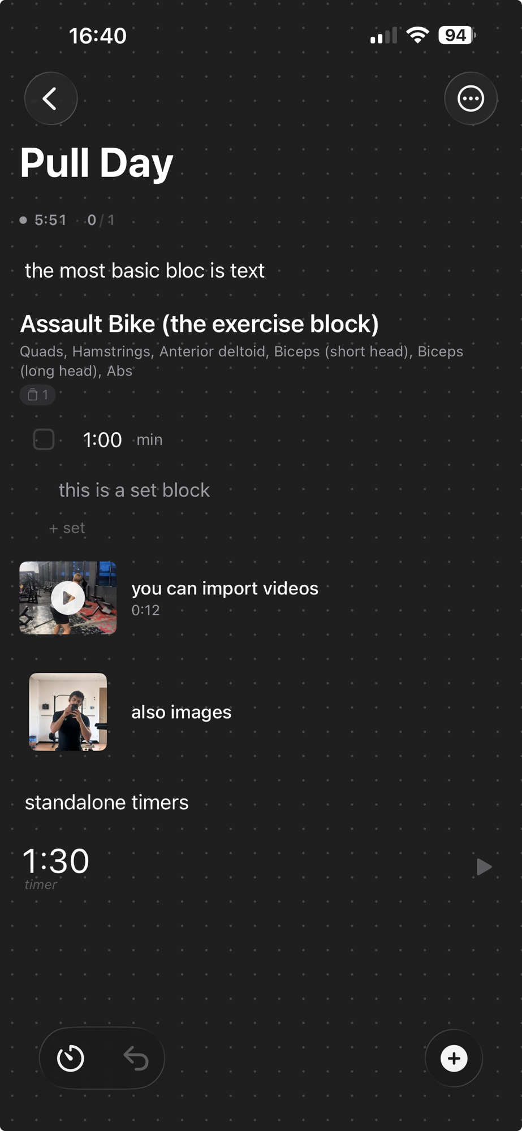Open the Assault Bike exercise block
Screen dimensions: 522x1131
coord(199,324)
